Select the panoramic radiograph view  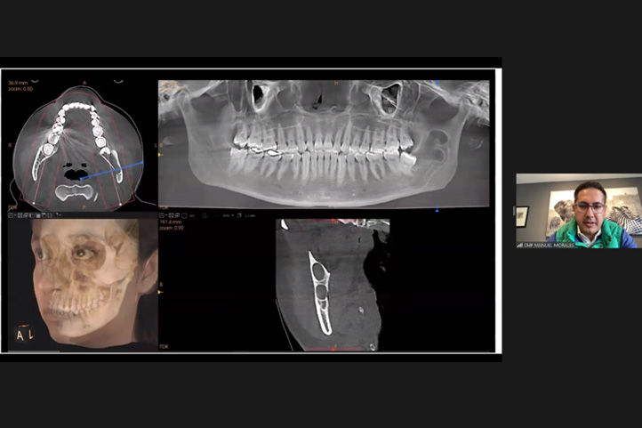click(324, 142)
